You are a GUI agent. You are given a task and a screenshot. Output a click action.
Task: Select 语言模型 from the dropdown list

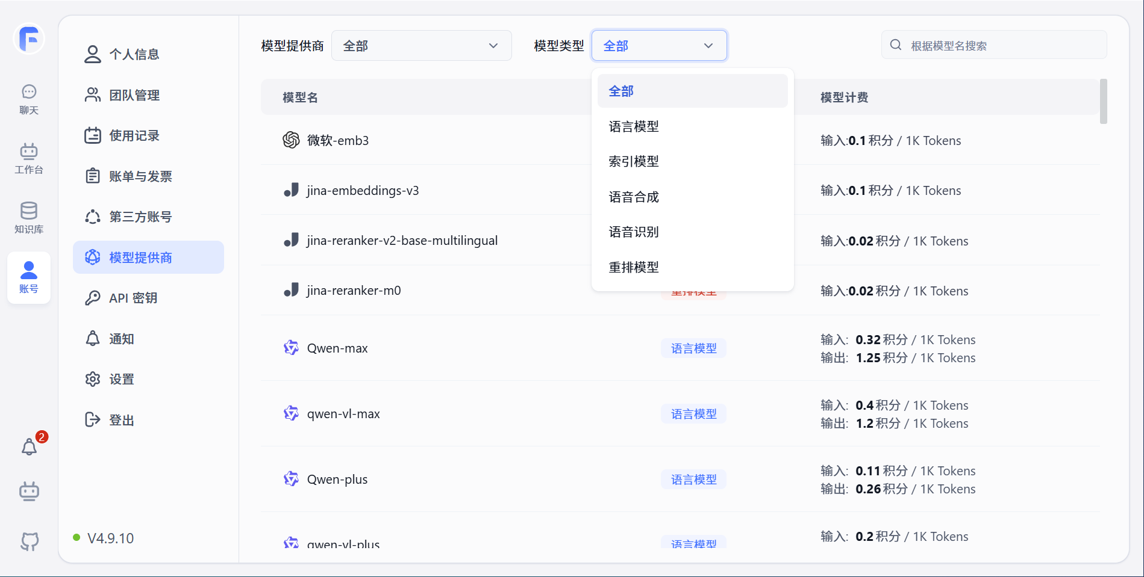(x=692, y=126)
